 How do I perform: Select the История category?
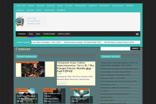tap(69, 6)
